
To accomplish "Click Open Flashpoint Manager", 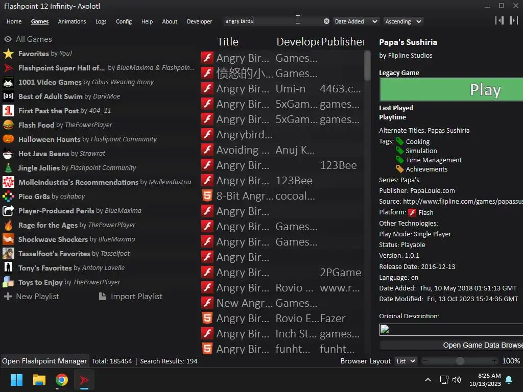I will [44, 361].
